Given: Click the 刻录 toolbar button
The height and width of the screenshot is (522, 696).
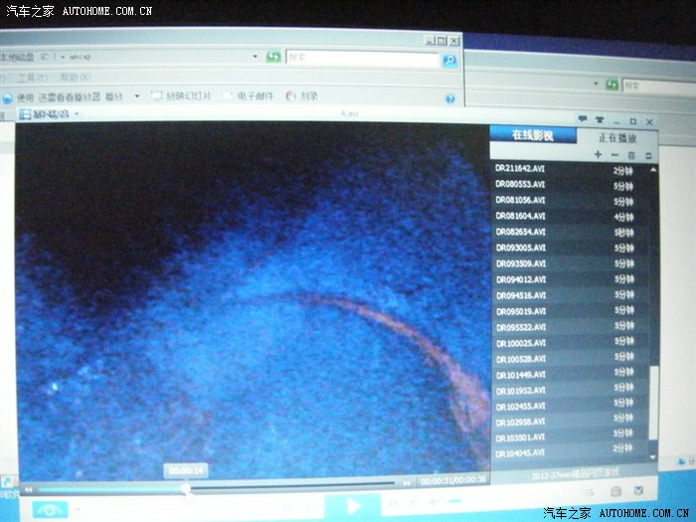Looking at the screenshot, I should 303,96.
